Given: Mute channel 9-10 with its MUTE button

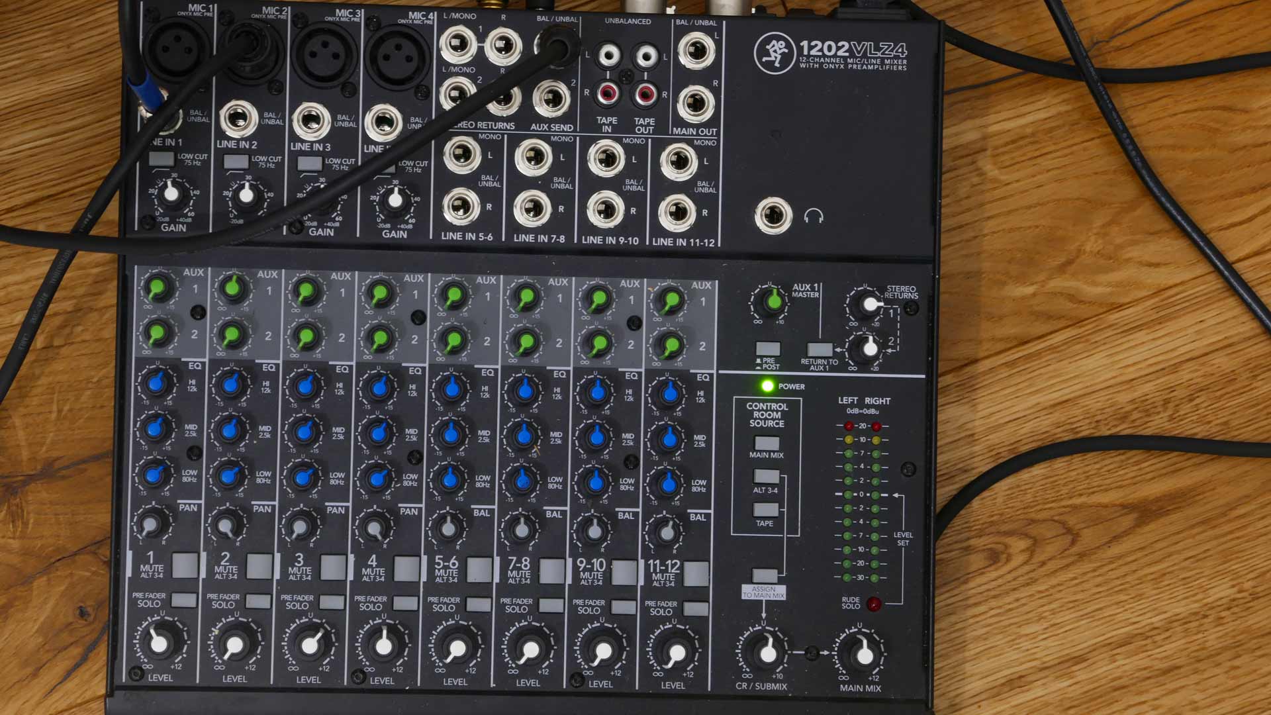Looking at the screenshot, I should (x=624, y=572).
